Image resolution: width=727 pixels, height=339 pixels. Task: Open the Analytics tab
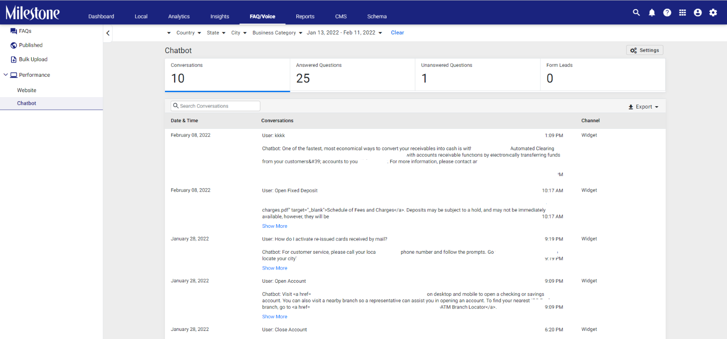[x=179, y=16]
